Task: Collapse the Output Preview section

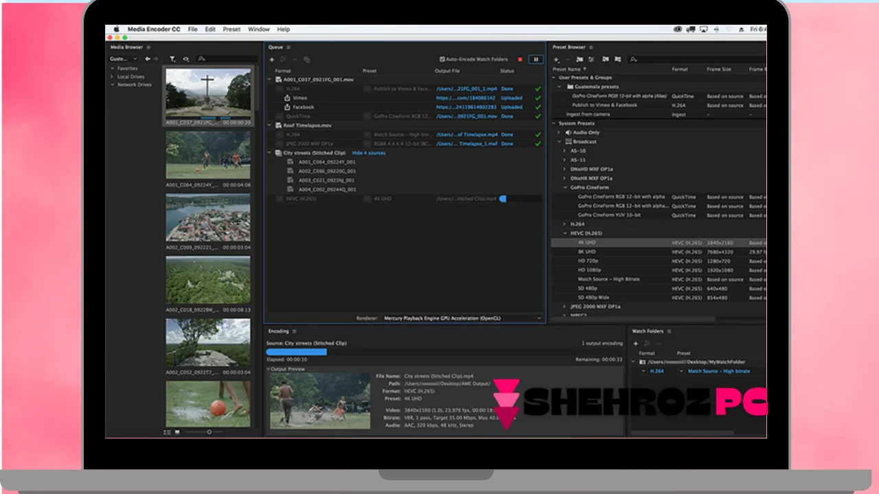Action: pyautogui.click(x=269, y=369)
